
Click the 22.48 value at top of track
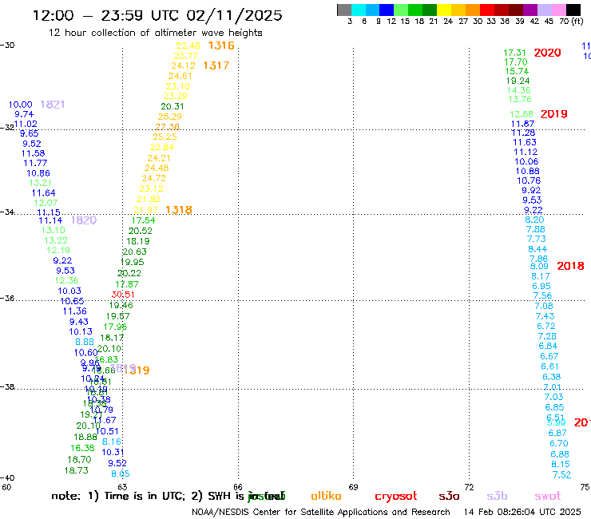(188, 46)
